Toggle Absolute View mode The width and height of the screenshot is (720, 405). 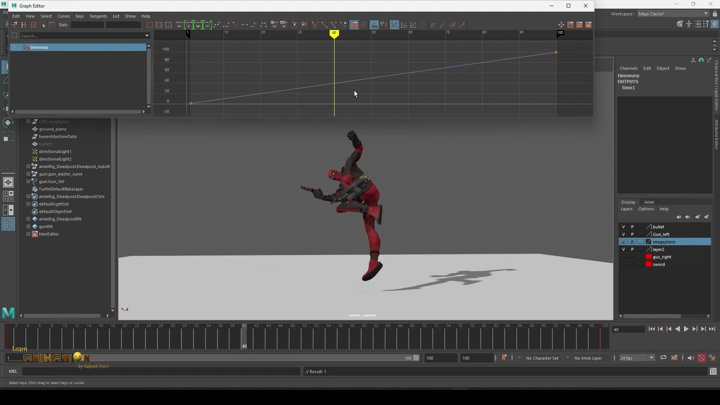click(x=394, y=25)
